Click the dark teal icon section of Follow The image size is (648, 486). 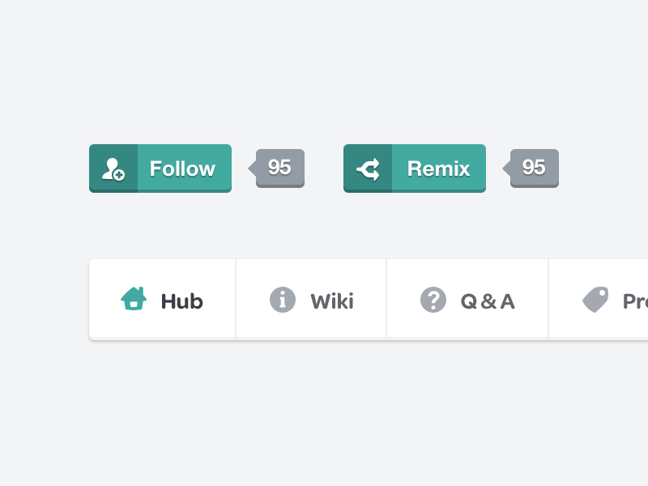click(113, 168)
